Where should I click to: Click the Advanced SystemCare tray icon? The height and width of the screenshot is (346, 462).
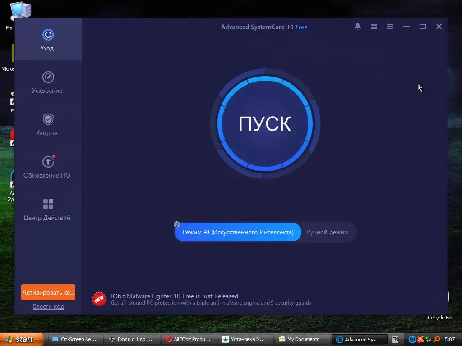412,340
